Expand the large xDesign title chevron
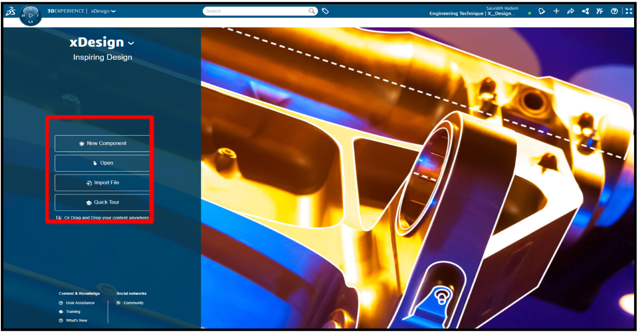The height and width of the screenshot is (332, 637). click(x=131, y=43)
